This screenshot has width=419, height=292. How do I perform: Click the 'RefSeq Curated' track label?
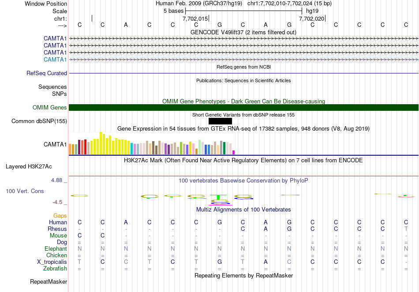point(46,73)
